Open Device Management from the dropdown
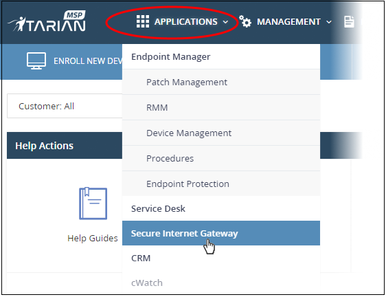 pyautogui.click(x=221, y=133)
